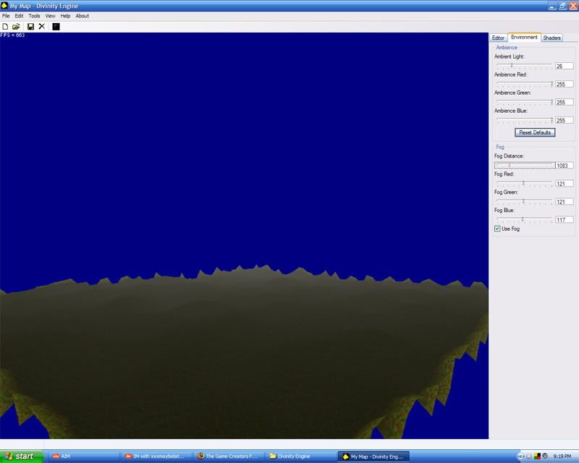Click the Save floppy disk icon
Screen dimensions: 579x463
point(30,27)
